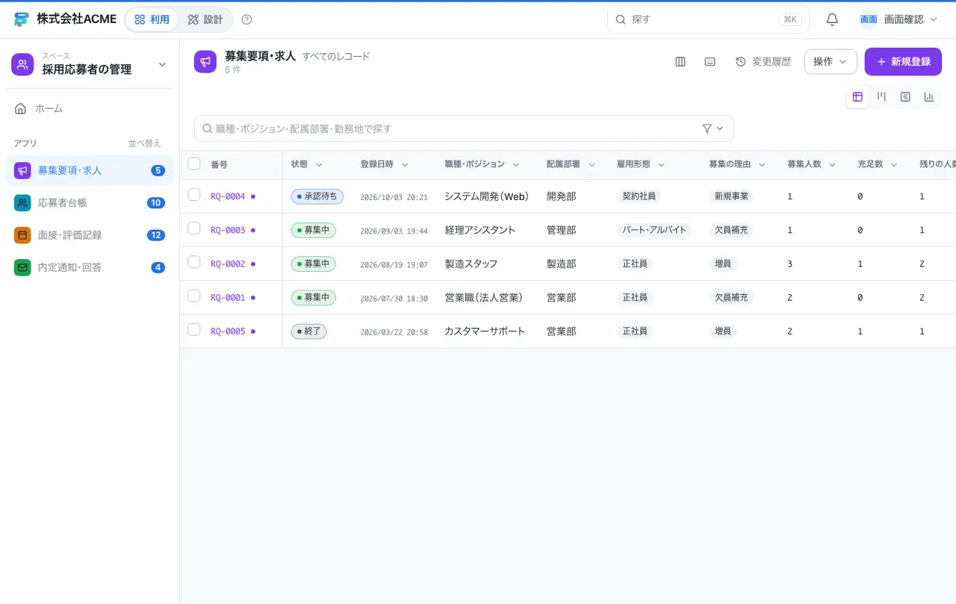956x604 pixels.
Task: Open the 登録日時 column dropdown
Action: [x=405, y=164]
